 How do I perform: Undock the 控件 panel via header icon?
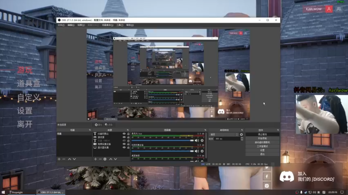point(278,130)
